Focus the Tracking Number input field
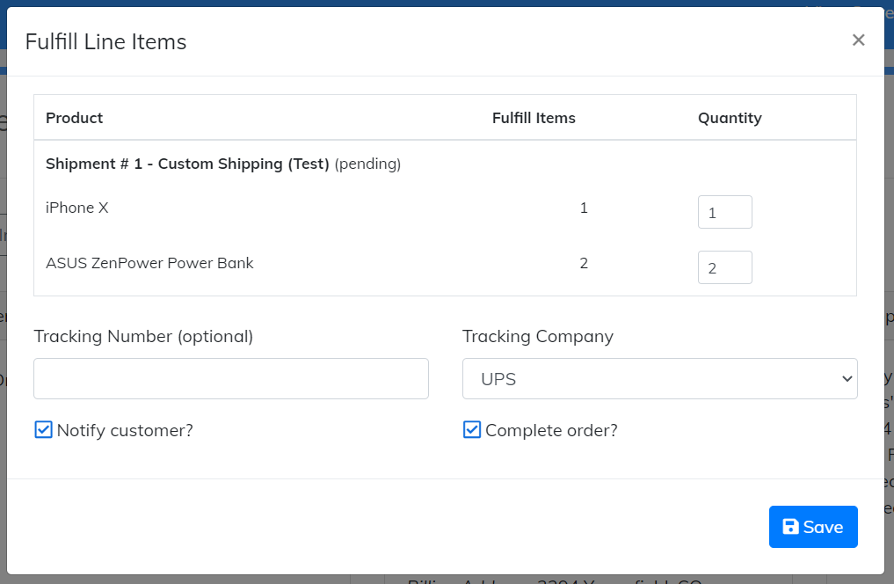This screenshot has height=584, width=894. [x=231, y=379]
